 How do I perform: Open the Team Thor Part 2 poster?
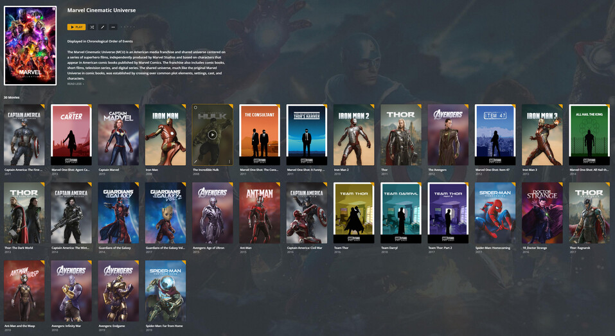(x=448, y=213)
